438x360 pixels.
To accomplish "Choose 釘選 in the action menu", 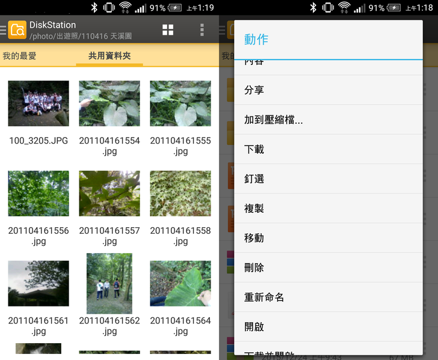I will click(328, 179).
